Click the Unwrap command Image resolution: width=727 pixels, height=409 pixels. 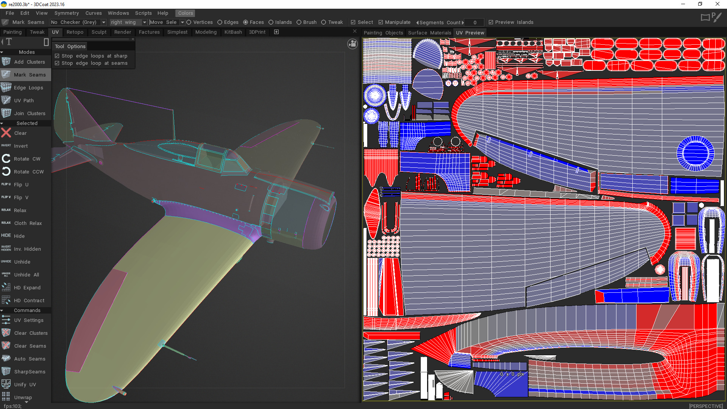coord(23,397)
